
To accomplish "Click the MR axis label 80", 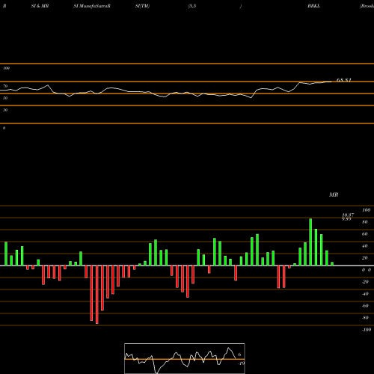I will pyautogui.click(x=365, y=222).
